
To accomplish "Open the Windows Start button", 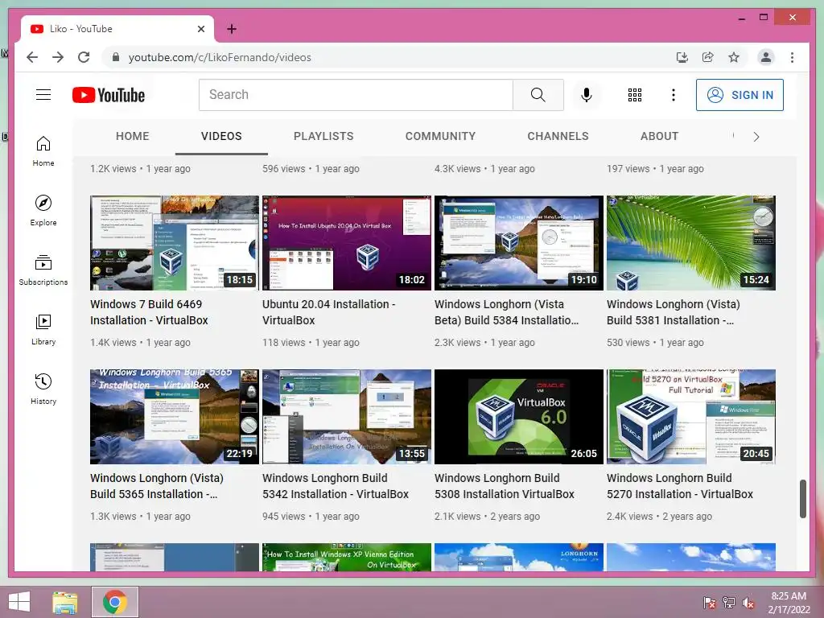I will [x=19, y=602].
